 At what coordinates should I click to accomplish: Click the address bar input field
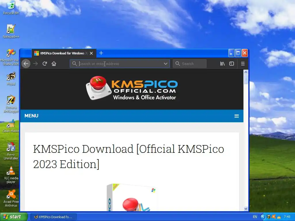(120, 64)
